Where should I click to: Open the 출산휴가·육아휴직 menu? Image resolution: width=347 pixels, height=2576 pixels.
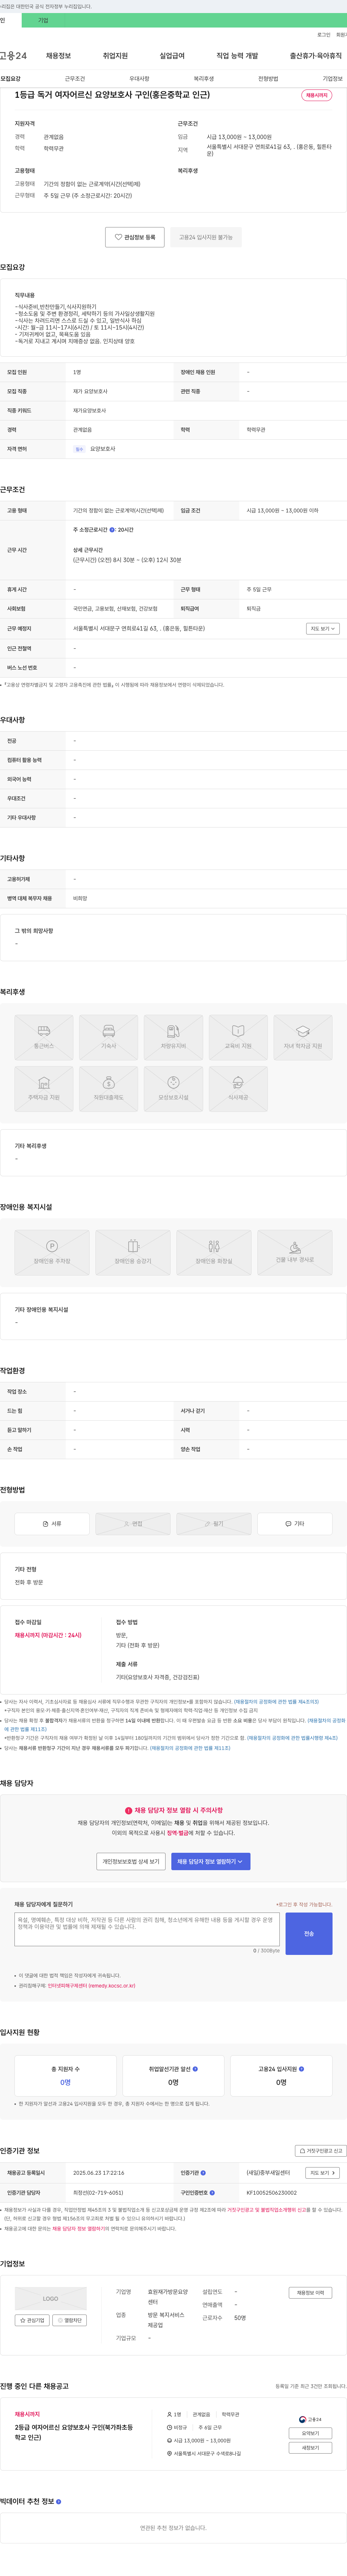click(x=315, y=56)
